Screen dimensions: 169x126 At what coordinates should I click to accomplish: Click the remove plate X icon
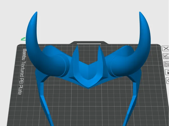[166, 49]
